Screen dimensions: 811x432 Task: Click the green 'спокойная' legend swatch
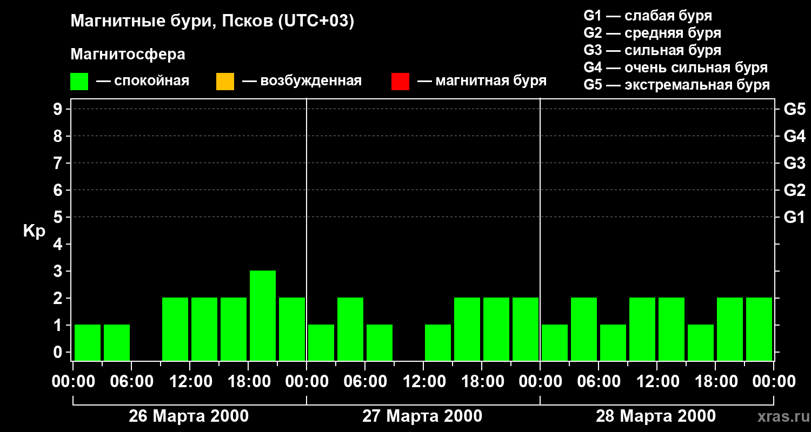pos(79,82)
